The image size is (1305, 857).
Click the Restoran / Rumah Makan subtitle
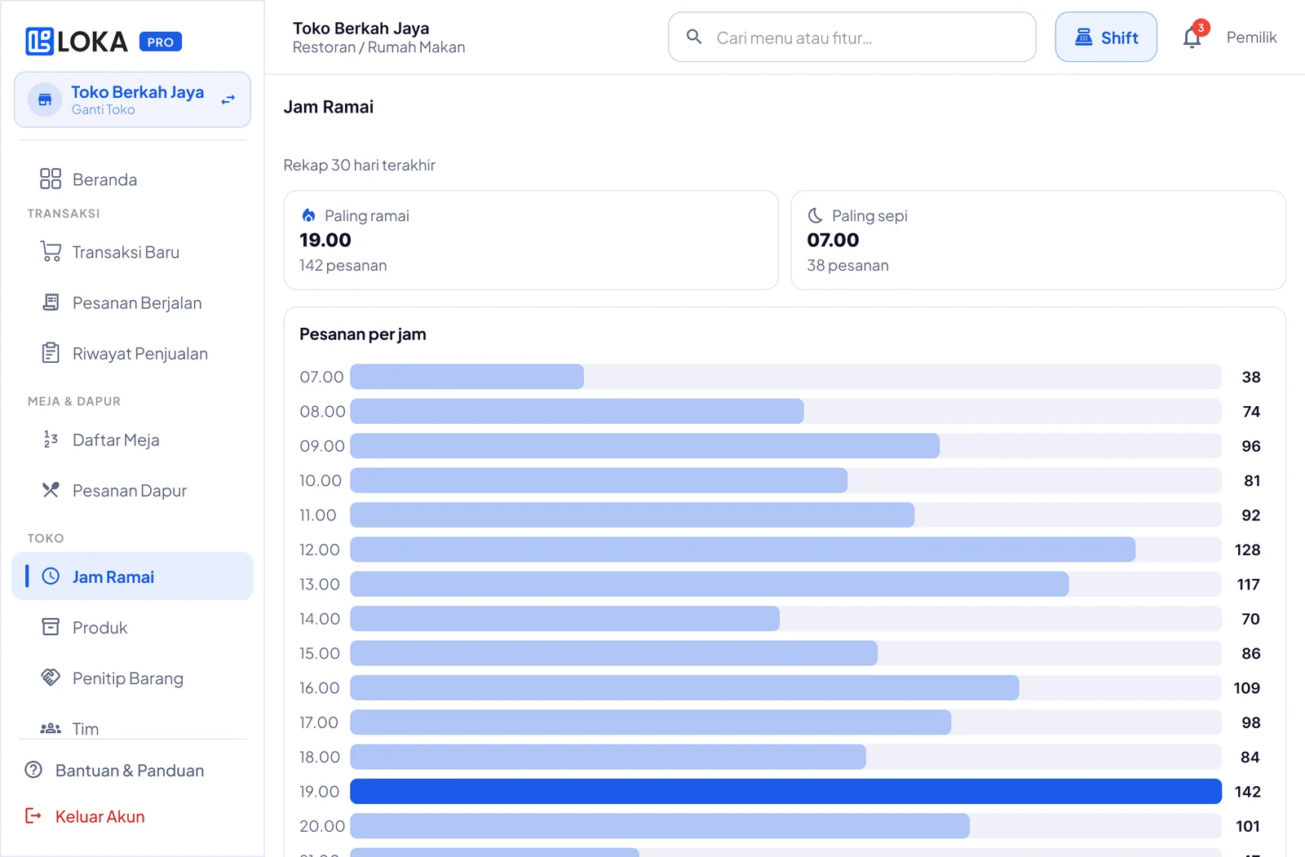[378, 47]
